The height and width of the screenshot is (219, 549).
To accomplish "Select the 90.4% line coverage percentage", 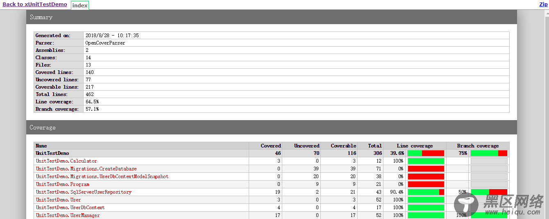I will coord(396,192).
